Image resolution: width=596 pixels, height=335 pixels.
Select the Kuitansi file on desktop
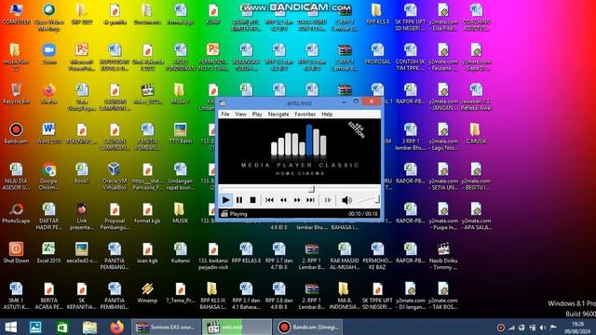180,252
